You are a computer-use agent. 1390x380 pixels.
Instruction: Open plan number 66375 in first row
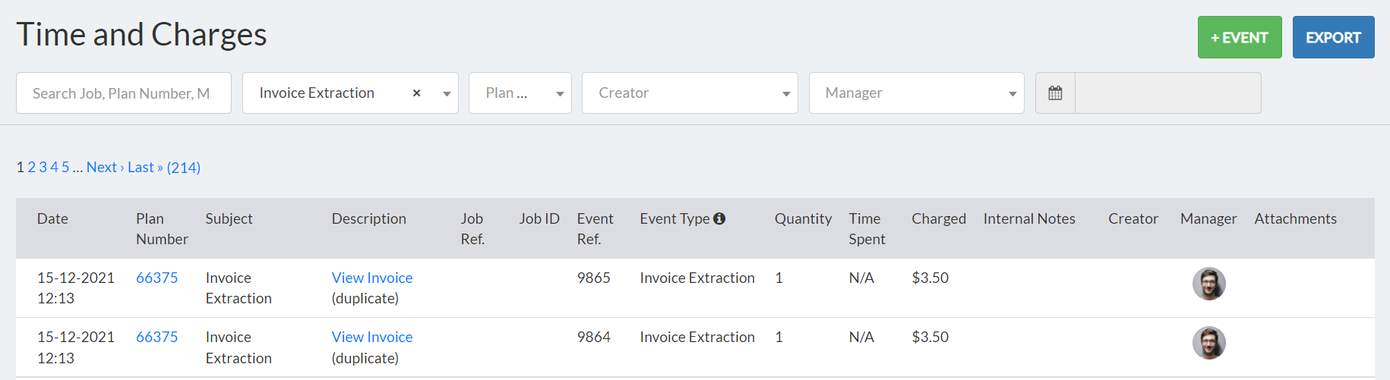point(156,278)
